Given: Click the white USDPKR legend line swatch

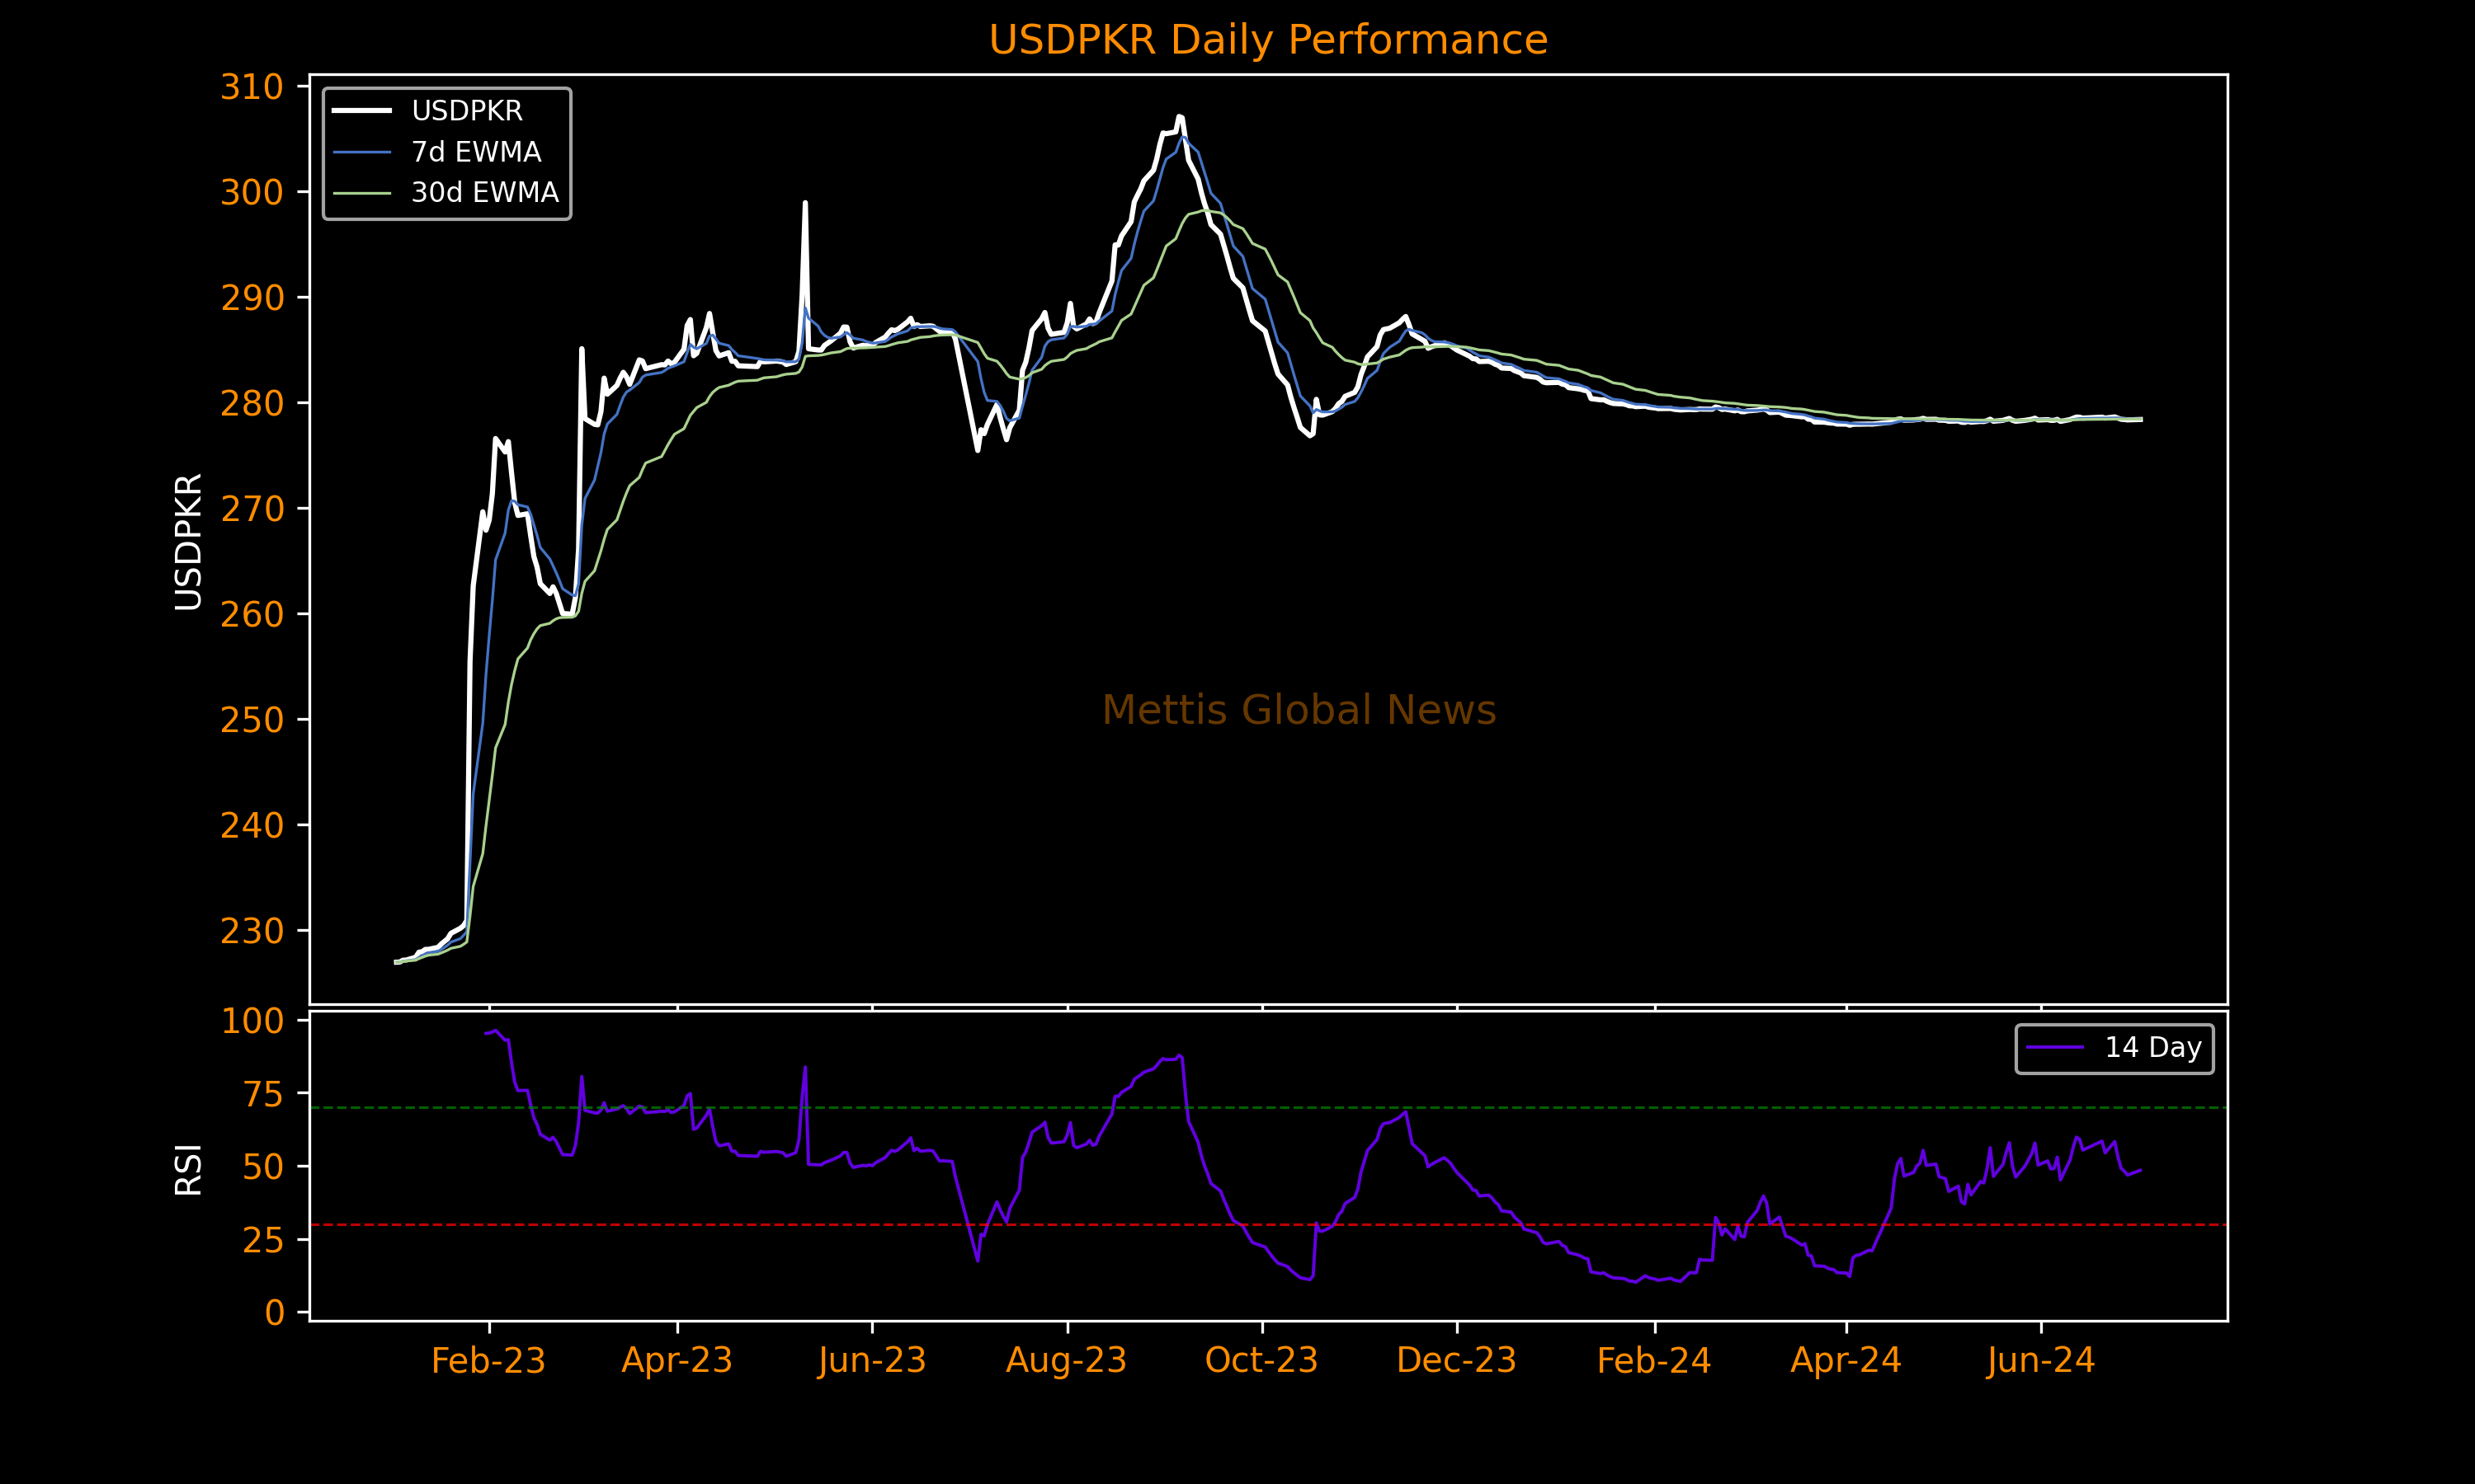Looking at the screenshot, I should tap(361, 111).
